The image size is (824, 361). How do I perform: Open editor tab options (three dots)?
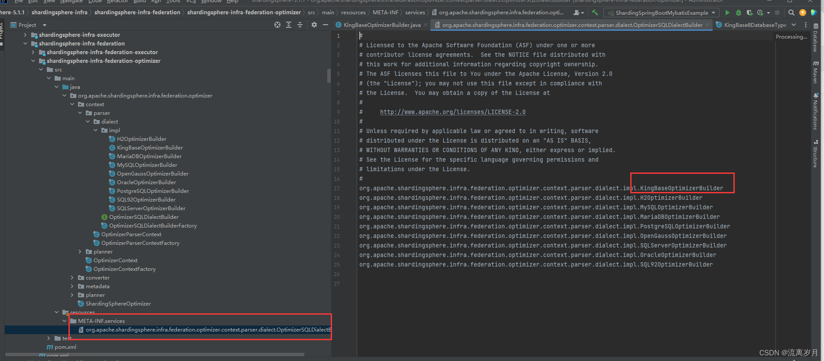click(806, 25)
